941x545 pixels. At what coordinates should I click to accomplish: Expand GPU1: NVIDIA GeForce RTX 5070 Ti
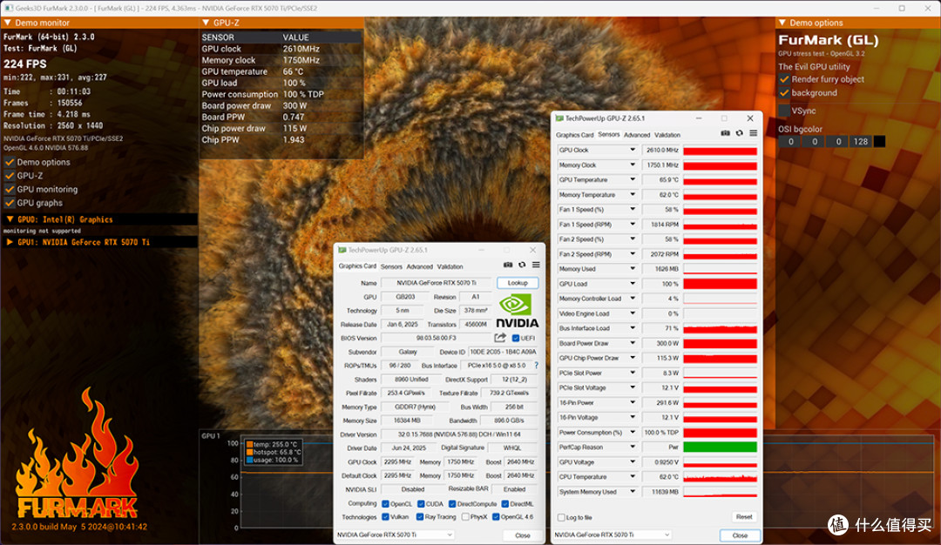[10, 242]
